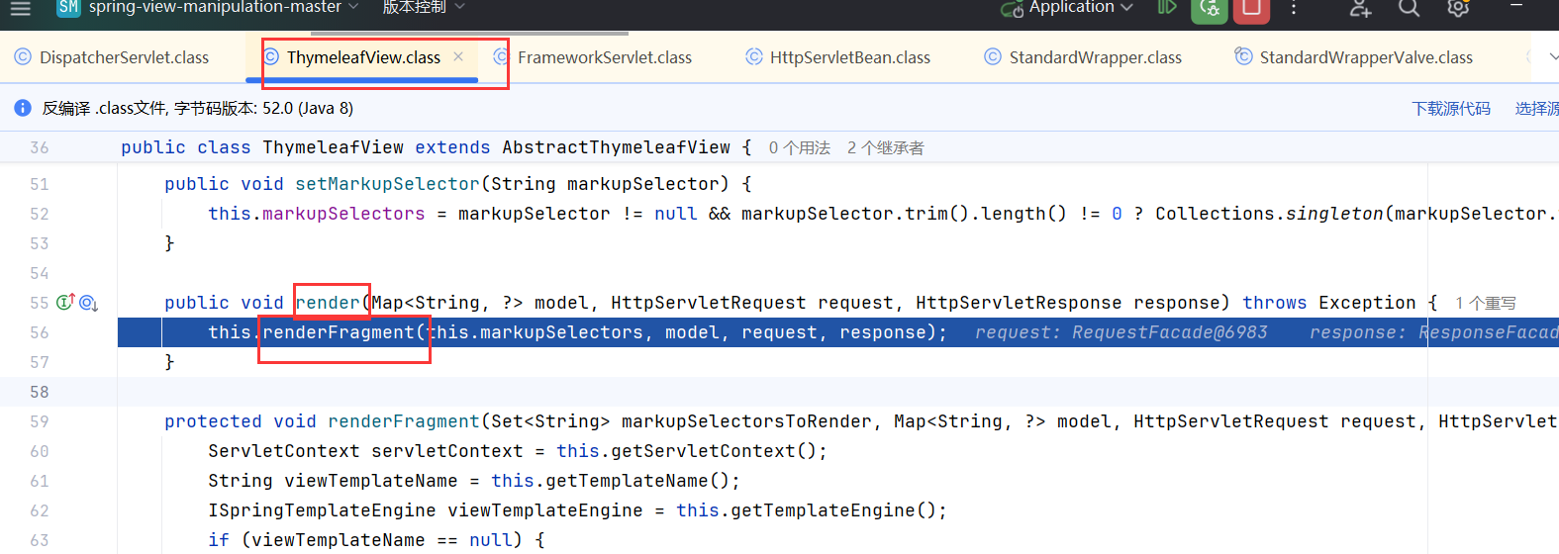Click the add collaborator person icon
The width and height of the screenshot is (1559, 554).
pyautogui.click(x=1361, y=9)
